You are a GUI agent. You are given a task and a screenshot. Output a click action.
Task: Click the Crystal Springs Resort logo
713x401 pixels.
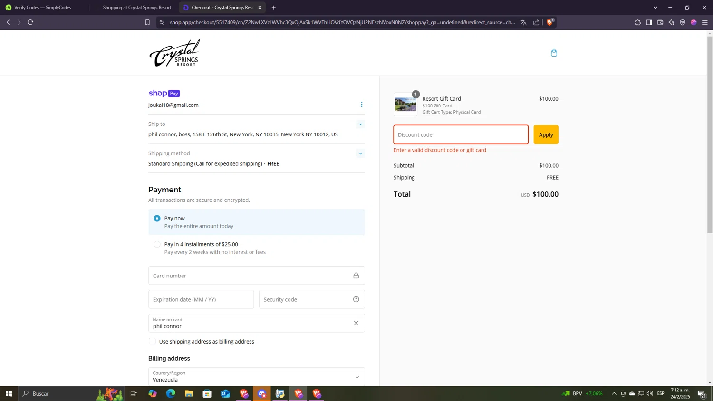[x=174, y=53]
